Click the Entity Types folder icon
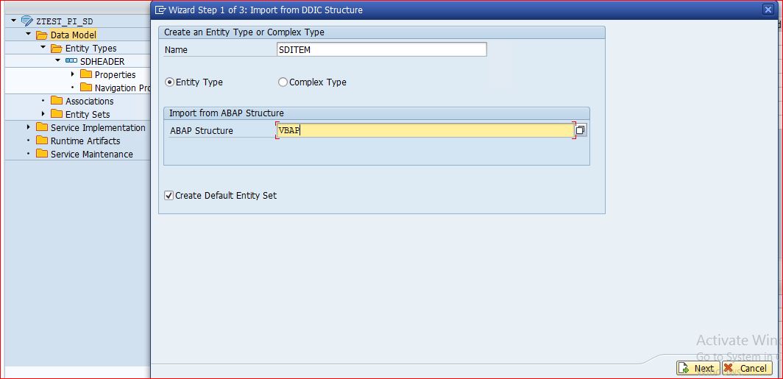783x379 pixels. pos(57,48)
